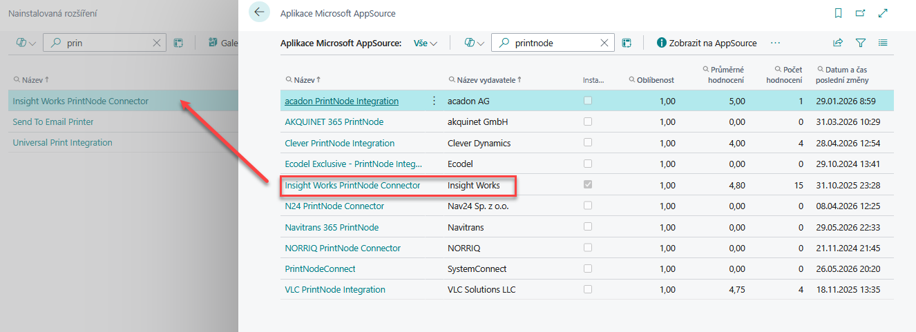Toggle installed checkbox in AKQUINET 365 PrintNode row
The image size is (916, 332).
click(x=588, y=121)
